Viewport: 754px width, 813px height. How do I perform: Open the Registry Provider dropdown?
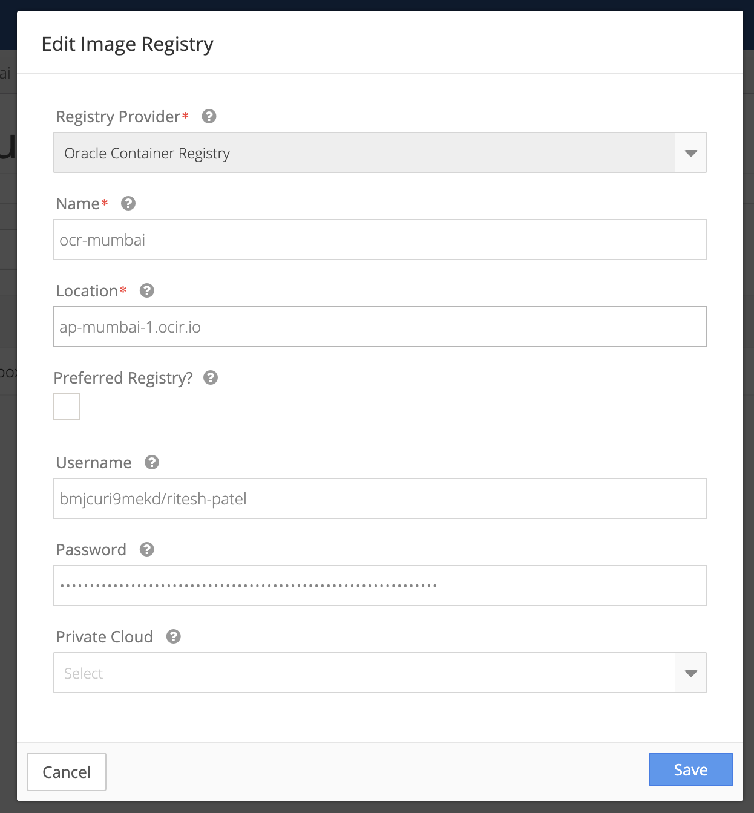pyautogui.click(x=380, y=153)
